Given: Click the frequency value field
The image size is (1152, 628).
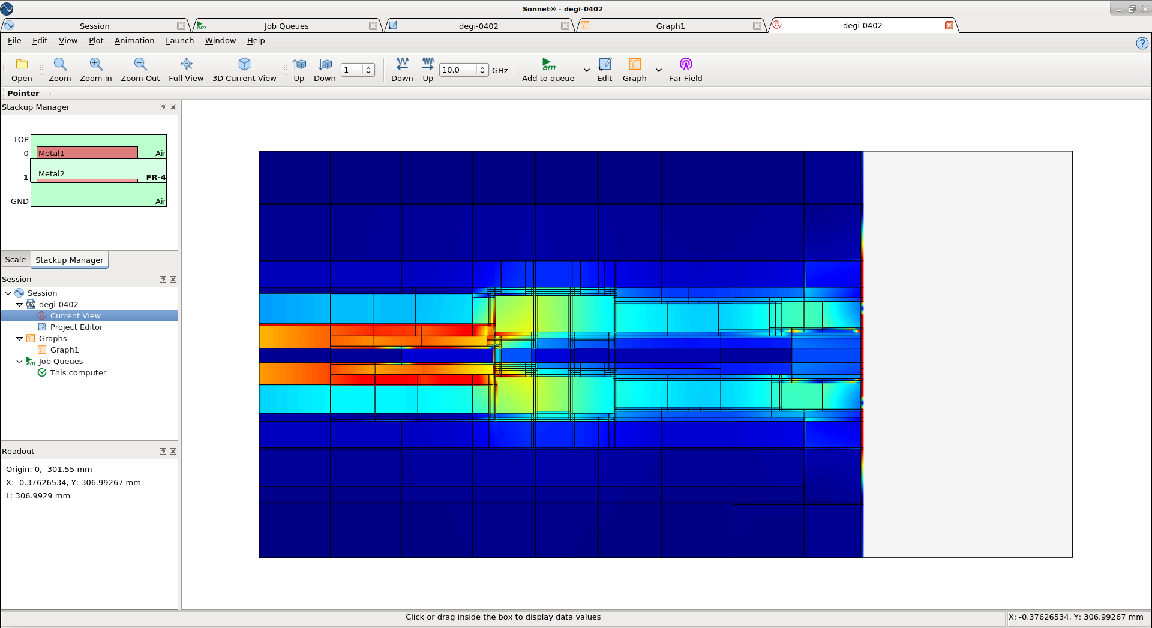Looking at the screenshot, I should [x=459, y=70].
